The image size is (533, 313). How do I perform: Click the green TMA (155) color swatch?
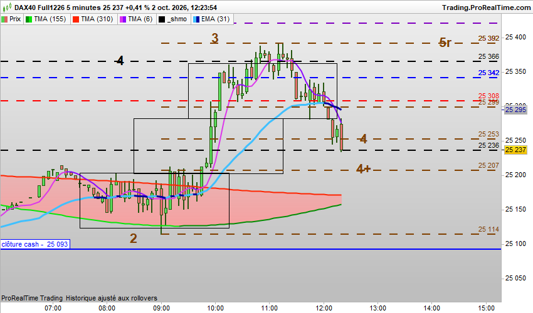point(29,19)
